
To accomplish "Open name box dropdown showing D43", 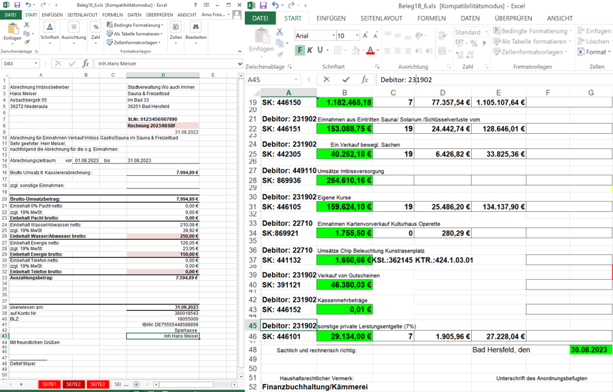I will [36, 64].
